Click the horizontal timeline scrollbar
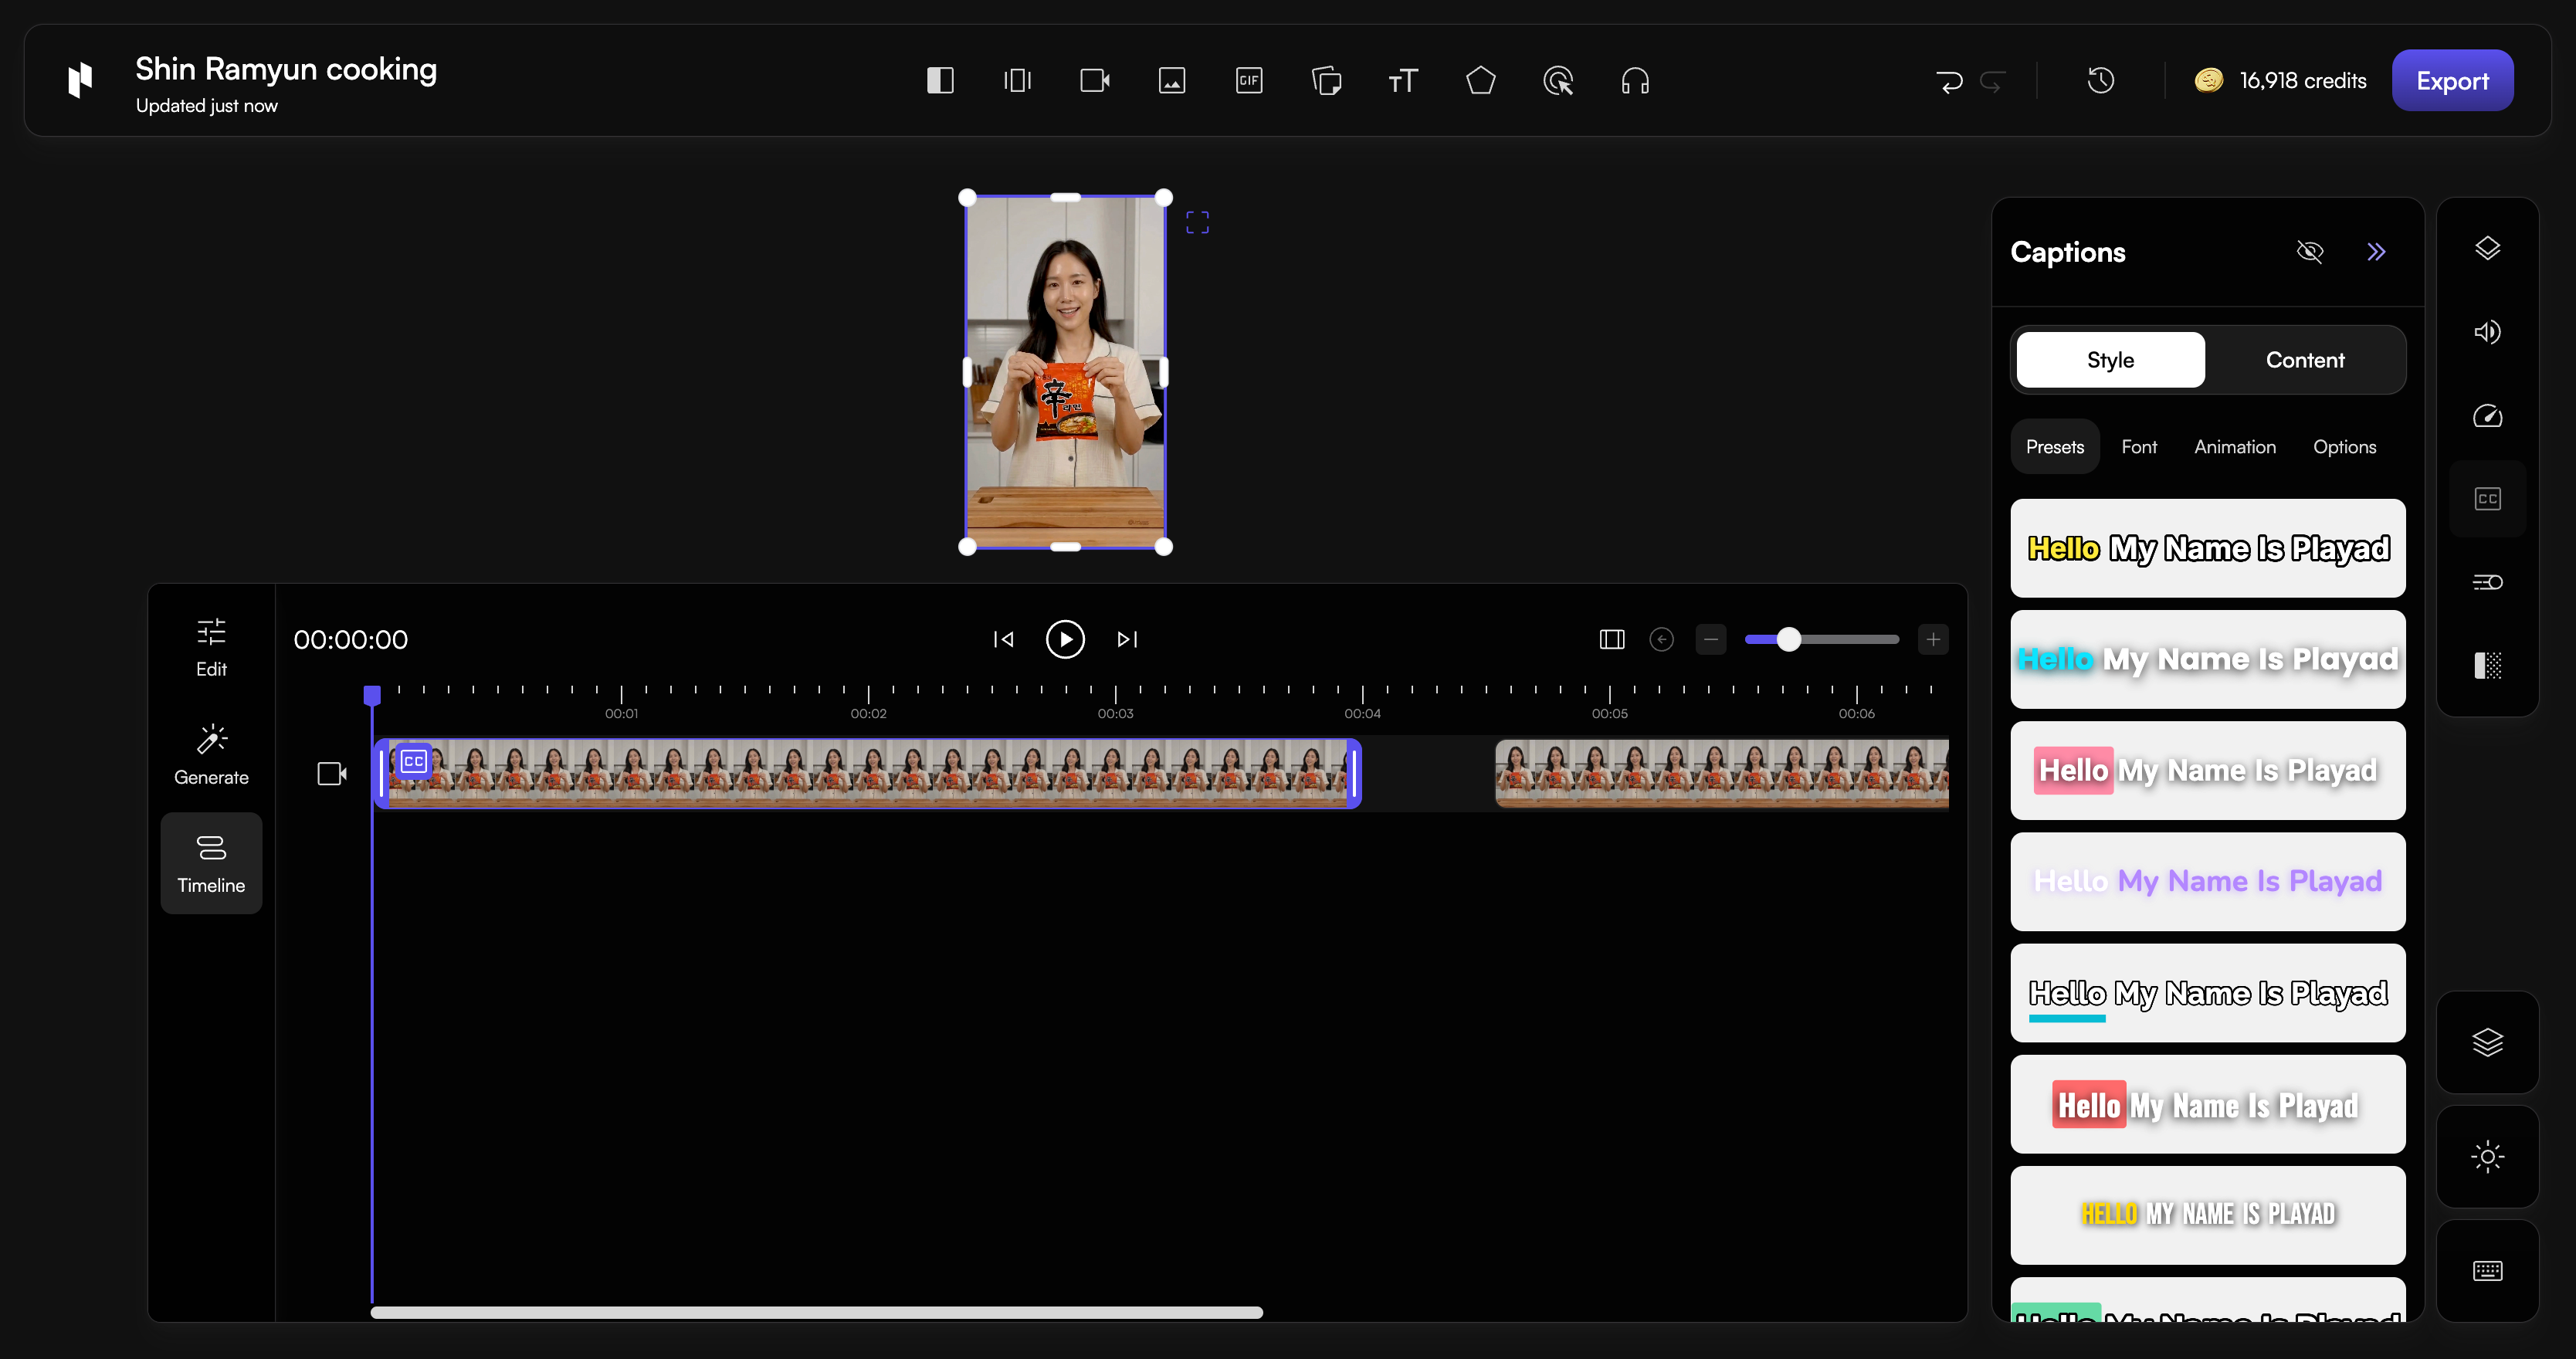 pos(816,1312)
